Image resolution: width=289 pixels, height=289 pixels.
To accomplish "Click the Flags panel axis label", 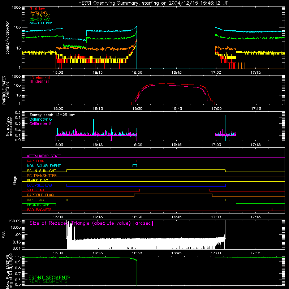I will click(15, 180).
